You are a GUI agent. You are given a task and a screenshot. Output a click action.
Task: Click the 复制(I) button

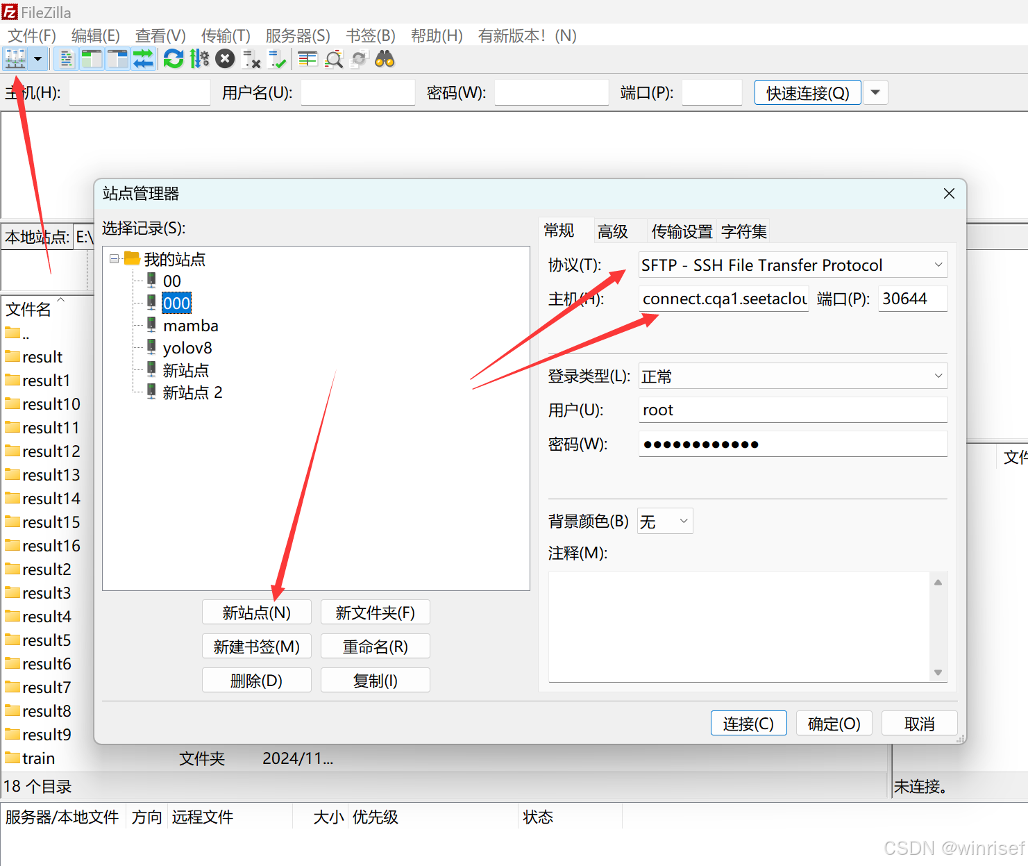(376, 681)
